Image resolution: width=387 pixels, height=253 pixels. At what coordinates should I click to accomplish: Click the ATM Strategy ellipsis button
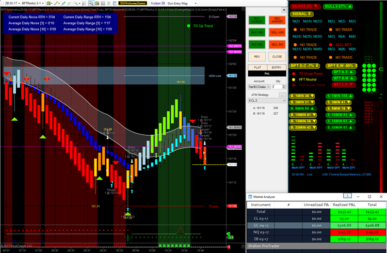coord(282,95)
